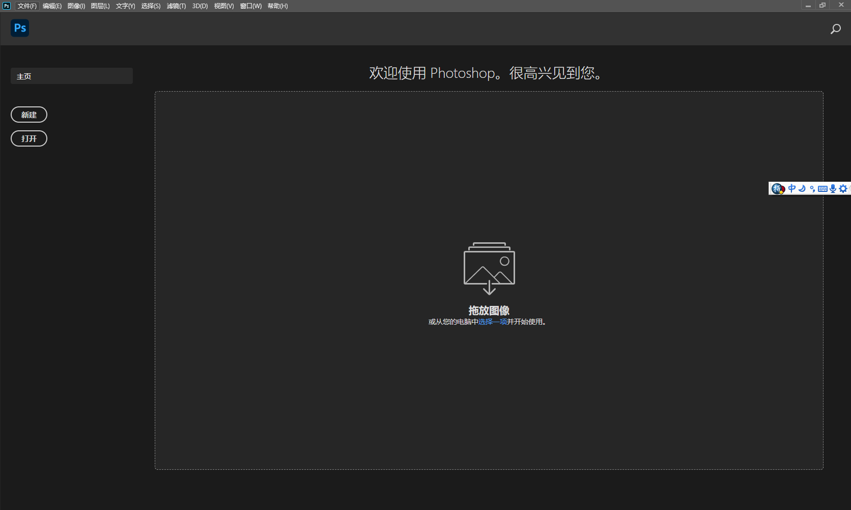Click the 新建 button
This screenshot has width=851, height=510.
click(x=29, y=114)
